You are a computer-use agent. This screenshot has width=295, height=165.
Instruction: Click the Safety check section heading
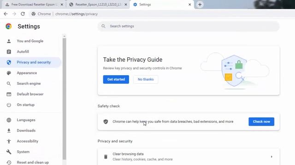(109, 106)
